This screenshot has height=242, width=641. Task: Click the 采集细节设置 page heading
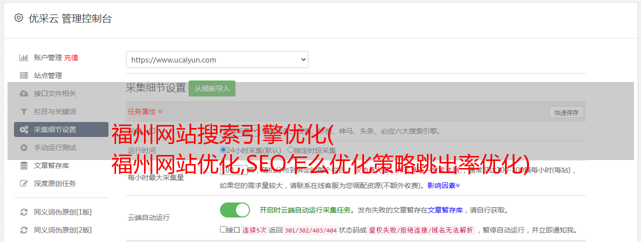click(156, 88)
